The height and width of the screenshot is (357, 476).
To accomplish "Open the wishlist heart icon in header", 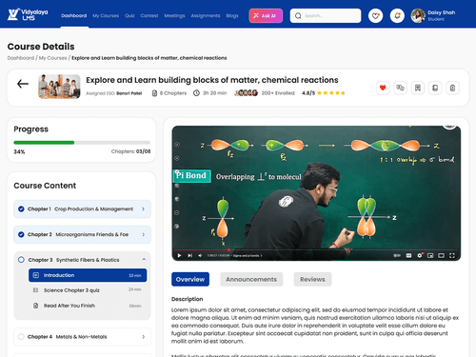I will (375, 15).
